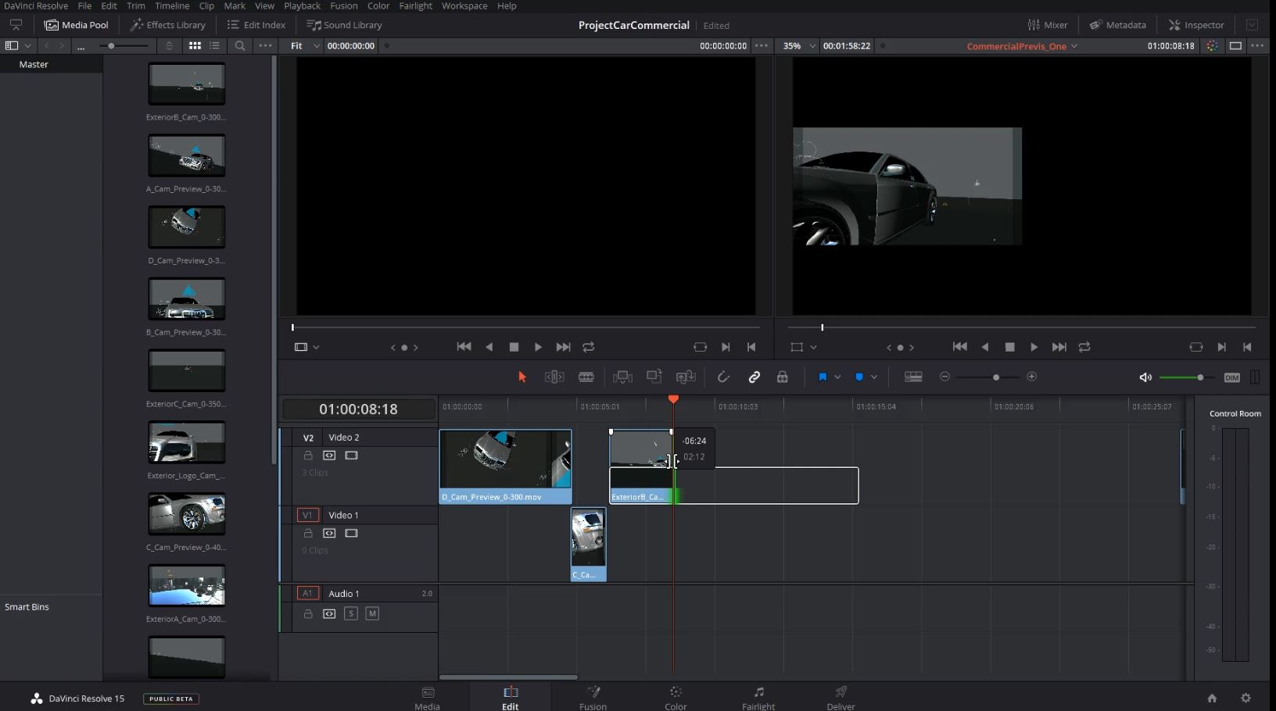Expand the CommercialPrevis_One timeline dropdown
The height and width of the screenshot is (711, 1276).
(1073, 46)
